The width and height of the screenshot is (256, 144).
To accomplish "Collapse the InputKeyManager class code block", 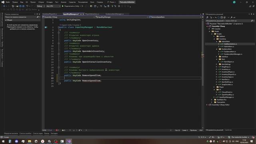I will click(x=58, y=27).
